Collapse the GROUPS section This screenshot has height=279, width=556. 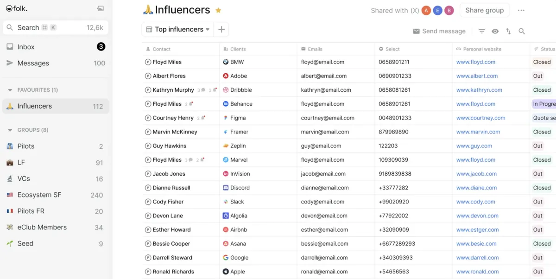click(x=10, y=130)
